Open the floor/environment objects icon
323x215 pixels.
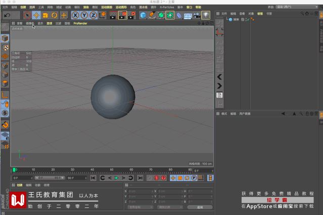[x=188, y=16]
